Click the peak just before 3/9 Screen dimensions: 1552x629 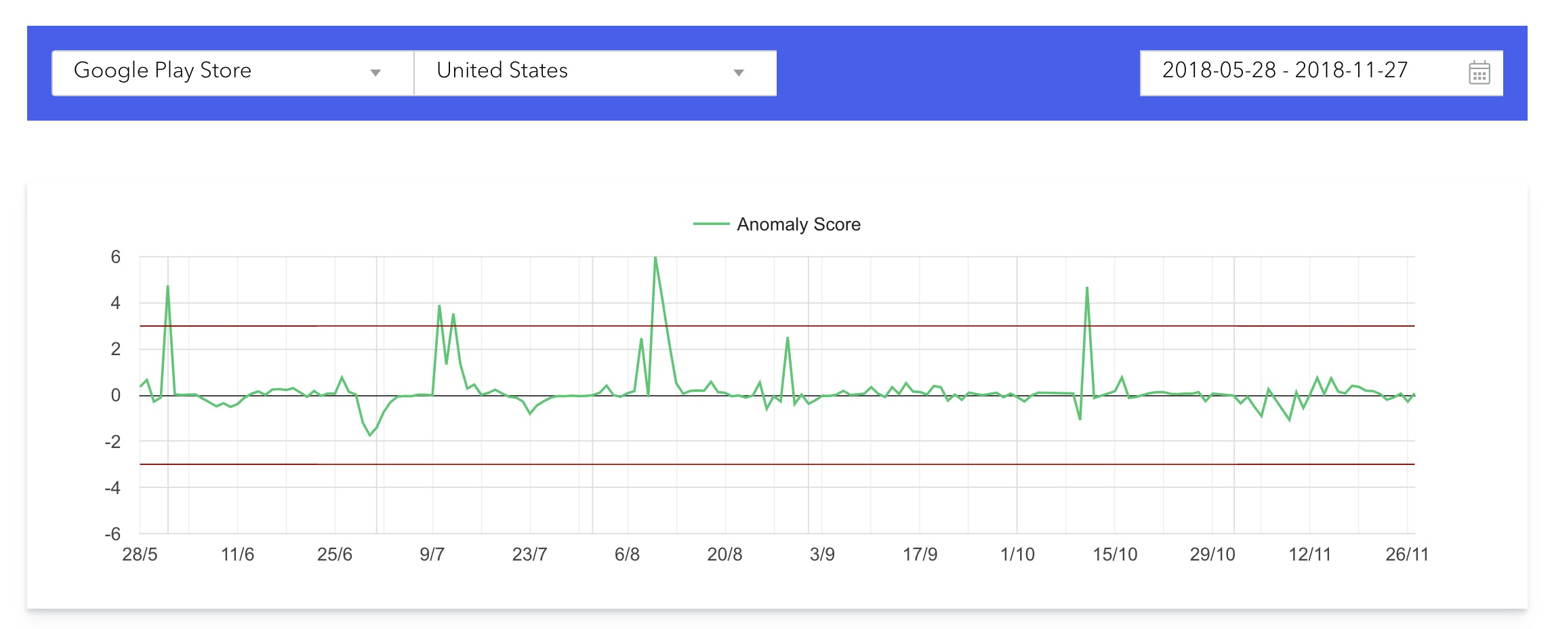(x=788, y=338)
